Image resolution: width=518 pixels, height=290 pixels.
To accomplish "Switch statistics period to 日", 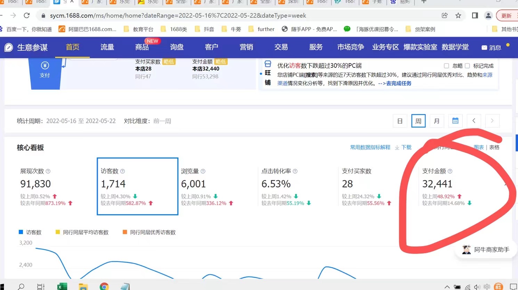I will click(400, 121).
